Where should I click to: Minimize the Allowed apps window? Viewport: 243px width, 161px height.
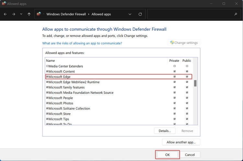pyautogui.click(x=211, y=4)
